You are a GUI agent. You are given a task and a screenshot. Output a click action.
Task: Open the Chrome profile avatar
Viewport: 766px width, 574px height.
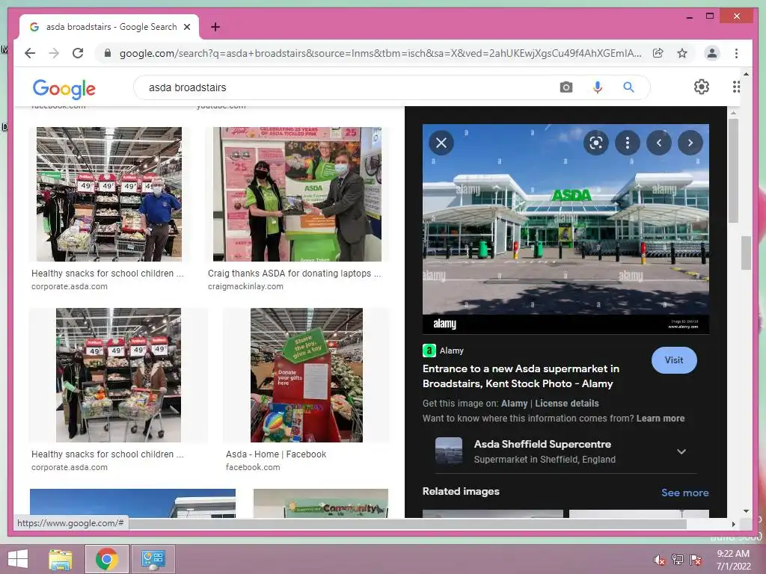tap(712, 53)
